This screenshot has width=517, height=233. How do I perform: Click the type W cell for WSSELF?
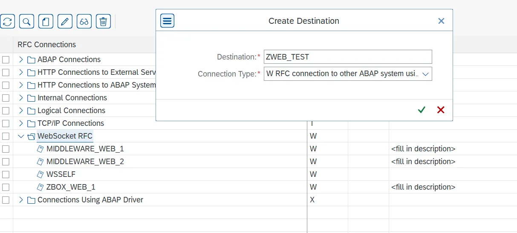click(x=327, y=174)
